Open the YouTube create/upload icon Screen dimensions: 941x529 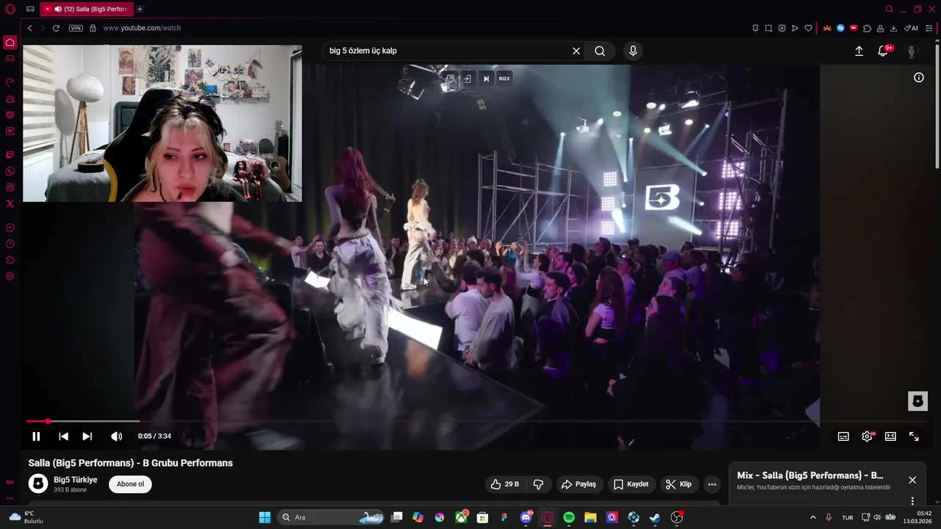click(x=859, y=51)
